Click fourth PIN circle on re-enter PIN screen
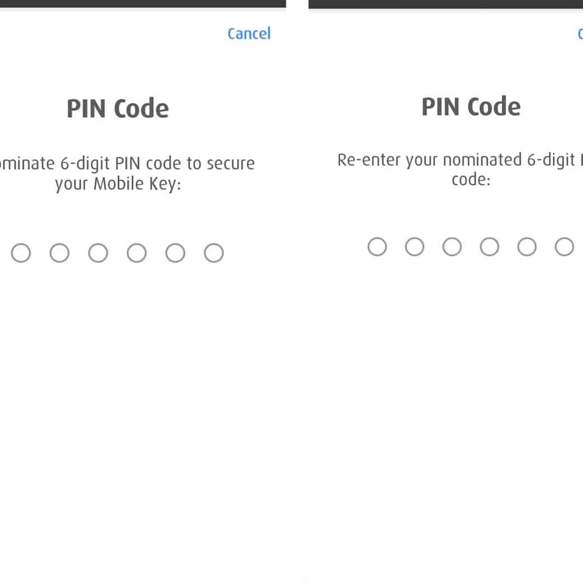The width and height of the screenshot is (583, 583). pos(490,247)
